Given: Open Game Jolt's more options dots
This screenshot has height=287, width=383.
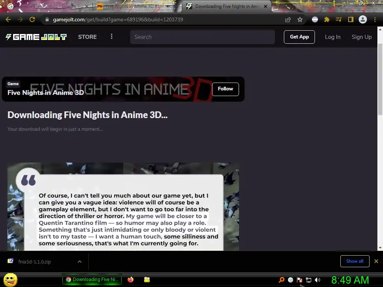Looking at the screenshot, I should 111,36.
